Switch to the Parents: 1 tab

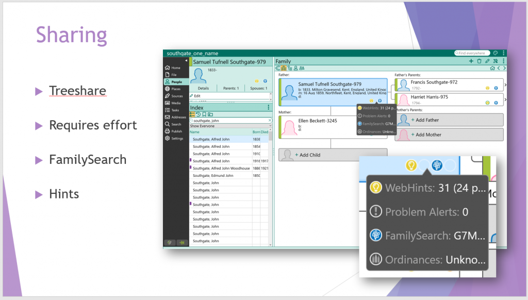[x=230, y=88]
